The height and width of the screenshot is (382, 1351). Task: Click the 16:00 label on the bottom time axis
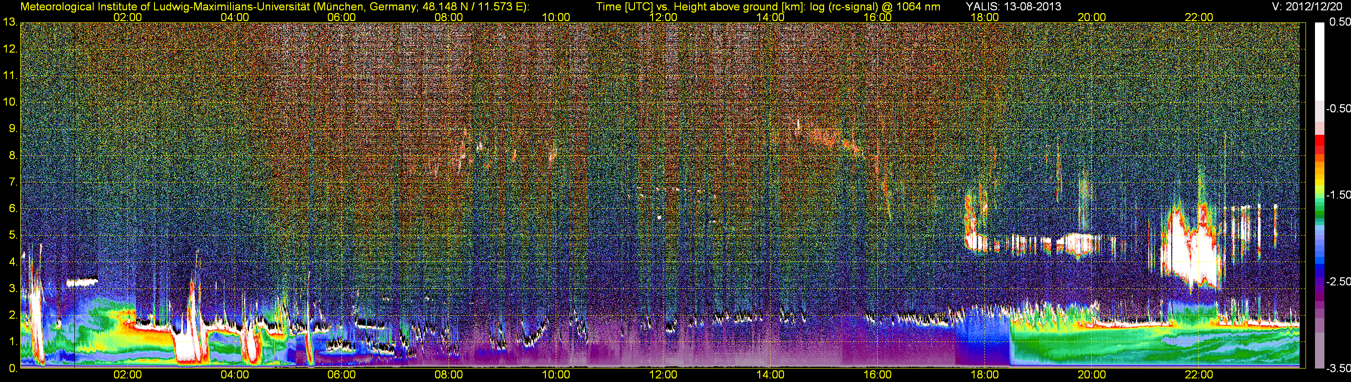tap(877, 375)
